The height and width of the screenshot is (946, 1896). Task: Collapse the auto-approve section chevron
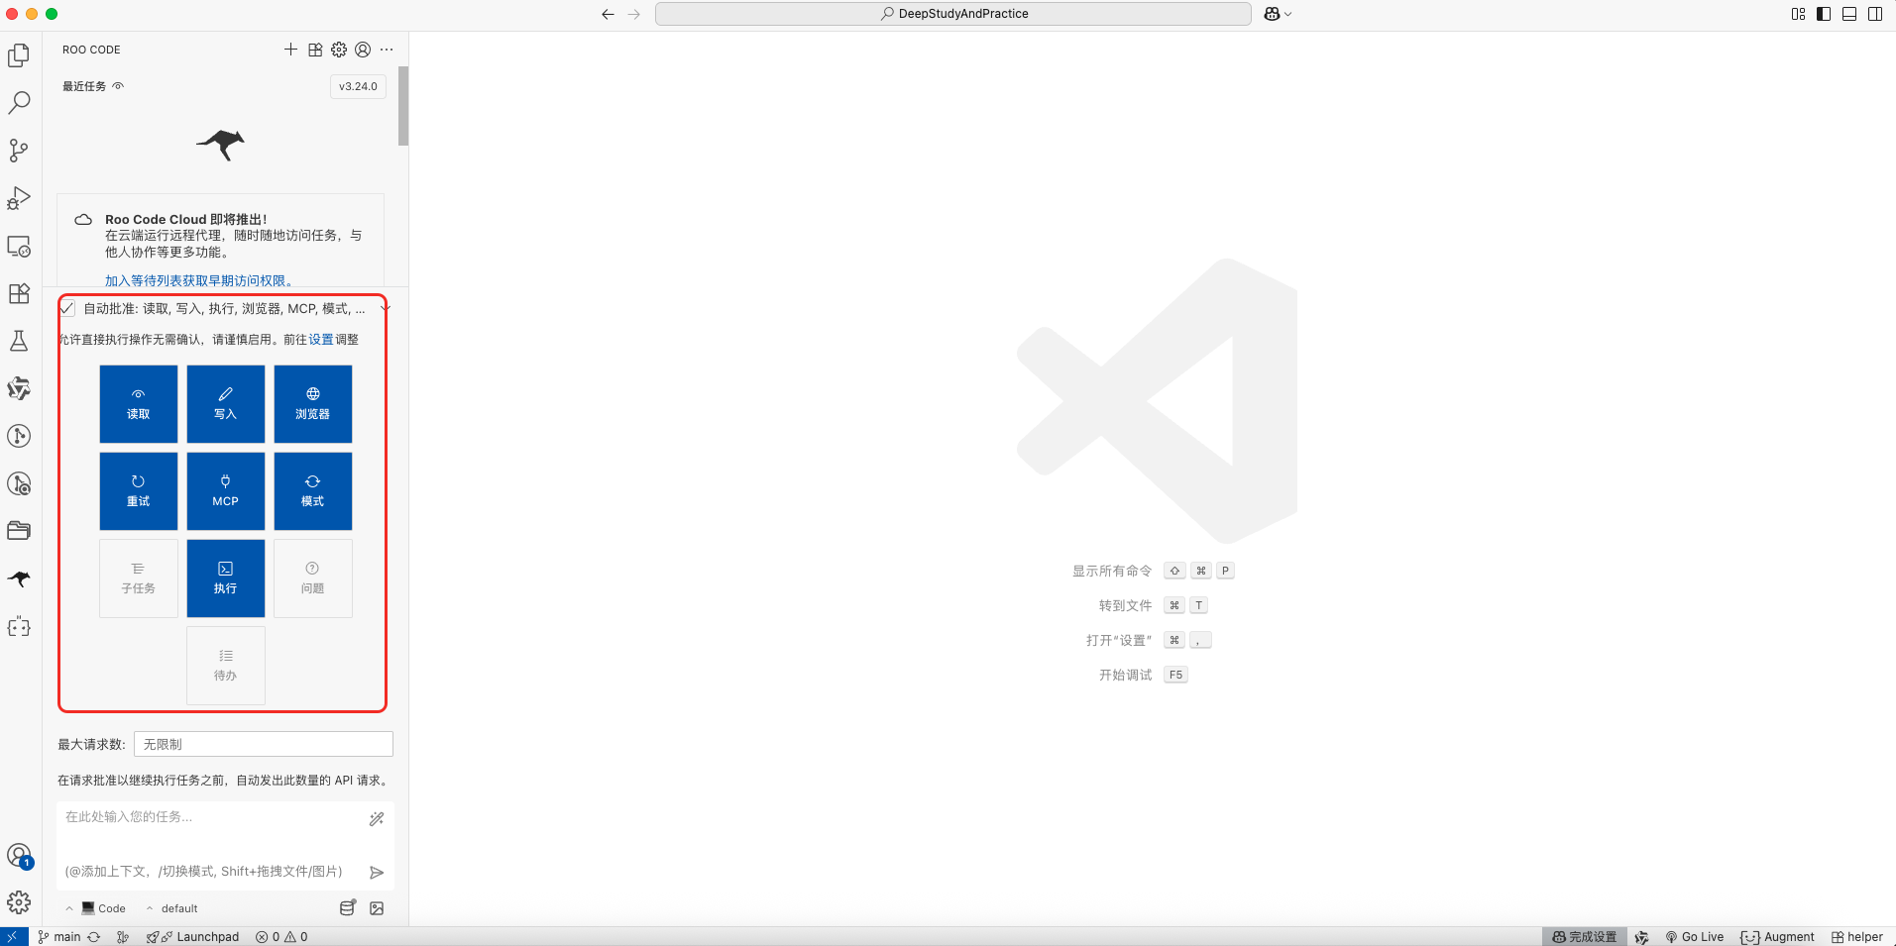(386, 308)
